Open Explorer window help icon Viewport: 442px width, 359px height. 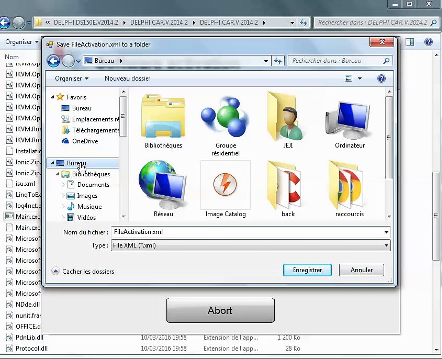[428, 42]
